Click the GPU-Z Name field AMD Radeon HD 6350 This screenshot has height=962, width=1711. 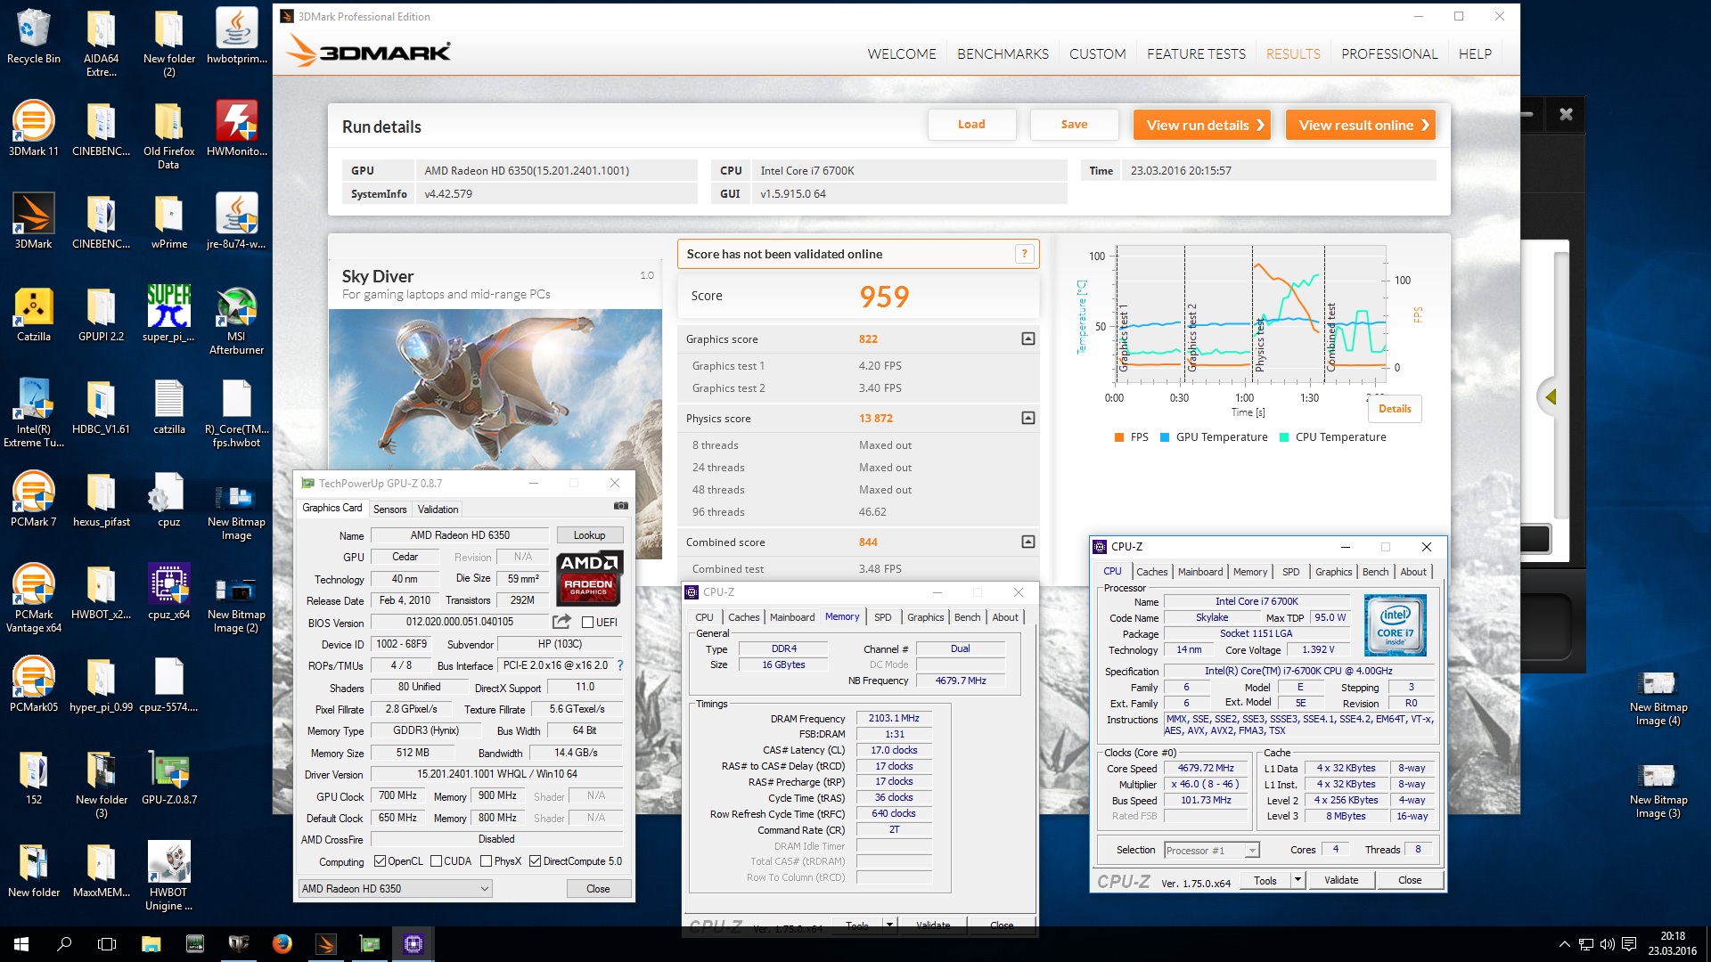click(x=460, y=535)
